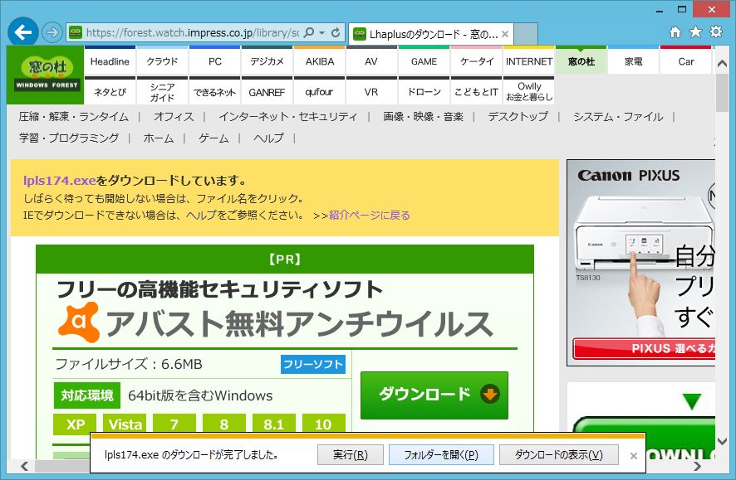Click the Back navigation arrow
This screenshot has width=736, height=480.
click(x=22, y=33)
